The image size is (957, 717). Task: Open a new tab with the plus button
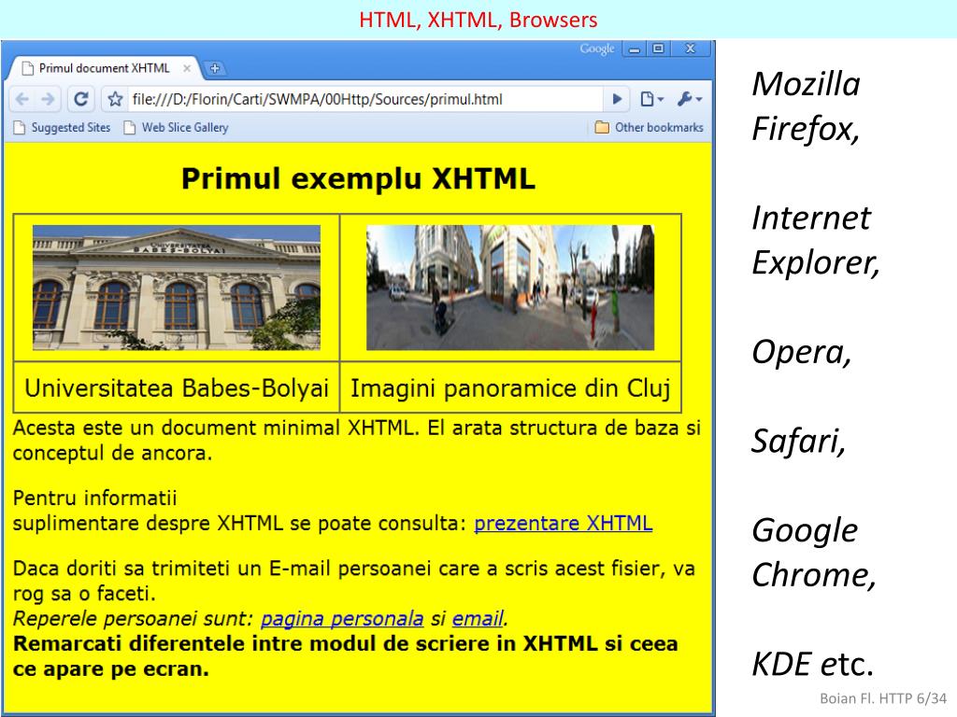point(215,68)
